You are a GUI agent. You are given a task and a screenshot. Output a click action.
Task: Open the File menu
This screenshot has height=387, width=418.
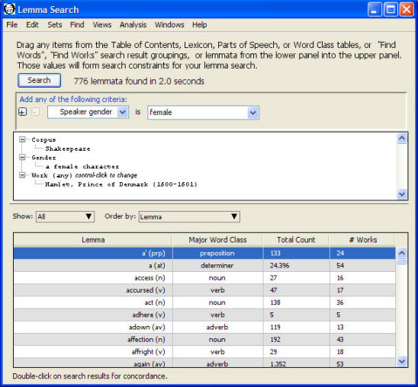[11, 24]
